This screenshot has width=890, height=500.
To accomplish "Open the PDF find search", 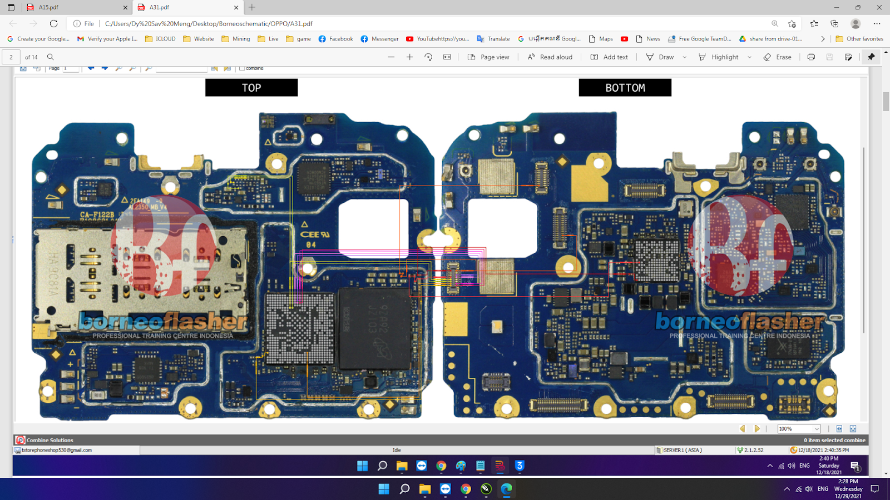I will pyautogui.click(x=51, y=57).
